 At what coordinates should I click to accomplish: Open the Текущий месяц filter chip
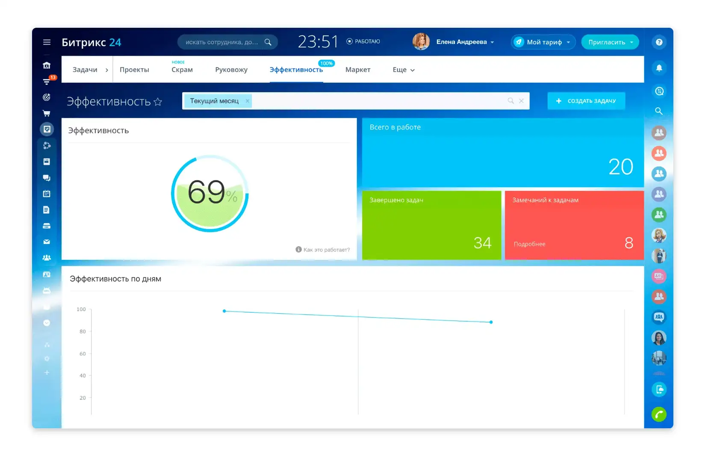tap(214, 101)
